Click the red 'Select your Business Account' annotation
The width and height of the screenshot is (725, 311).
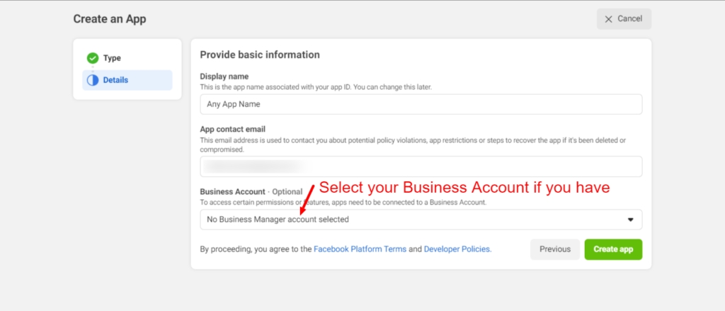464,188
